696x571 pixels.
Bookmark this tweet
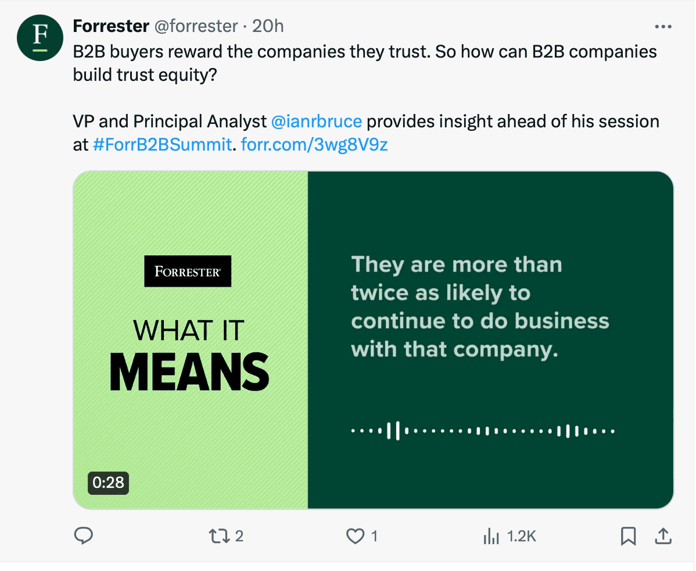[x=628, y=536]
